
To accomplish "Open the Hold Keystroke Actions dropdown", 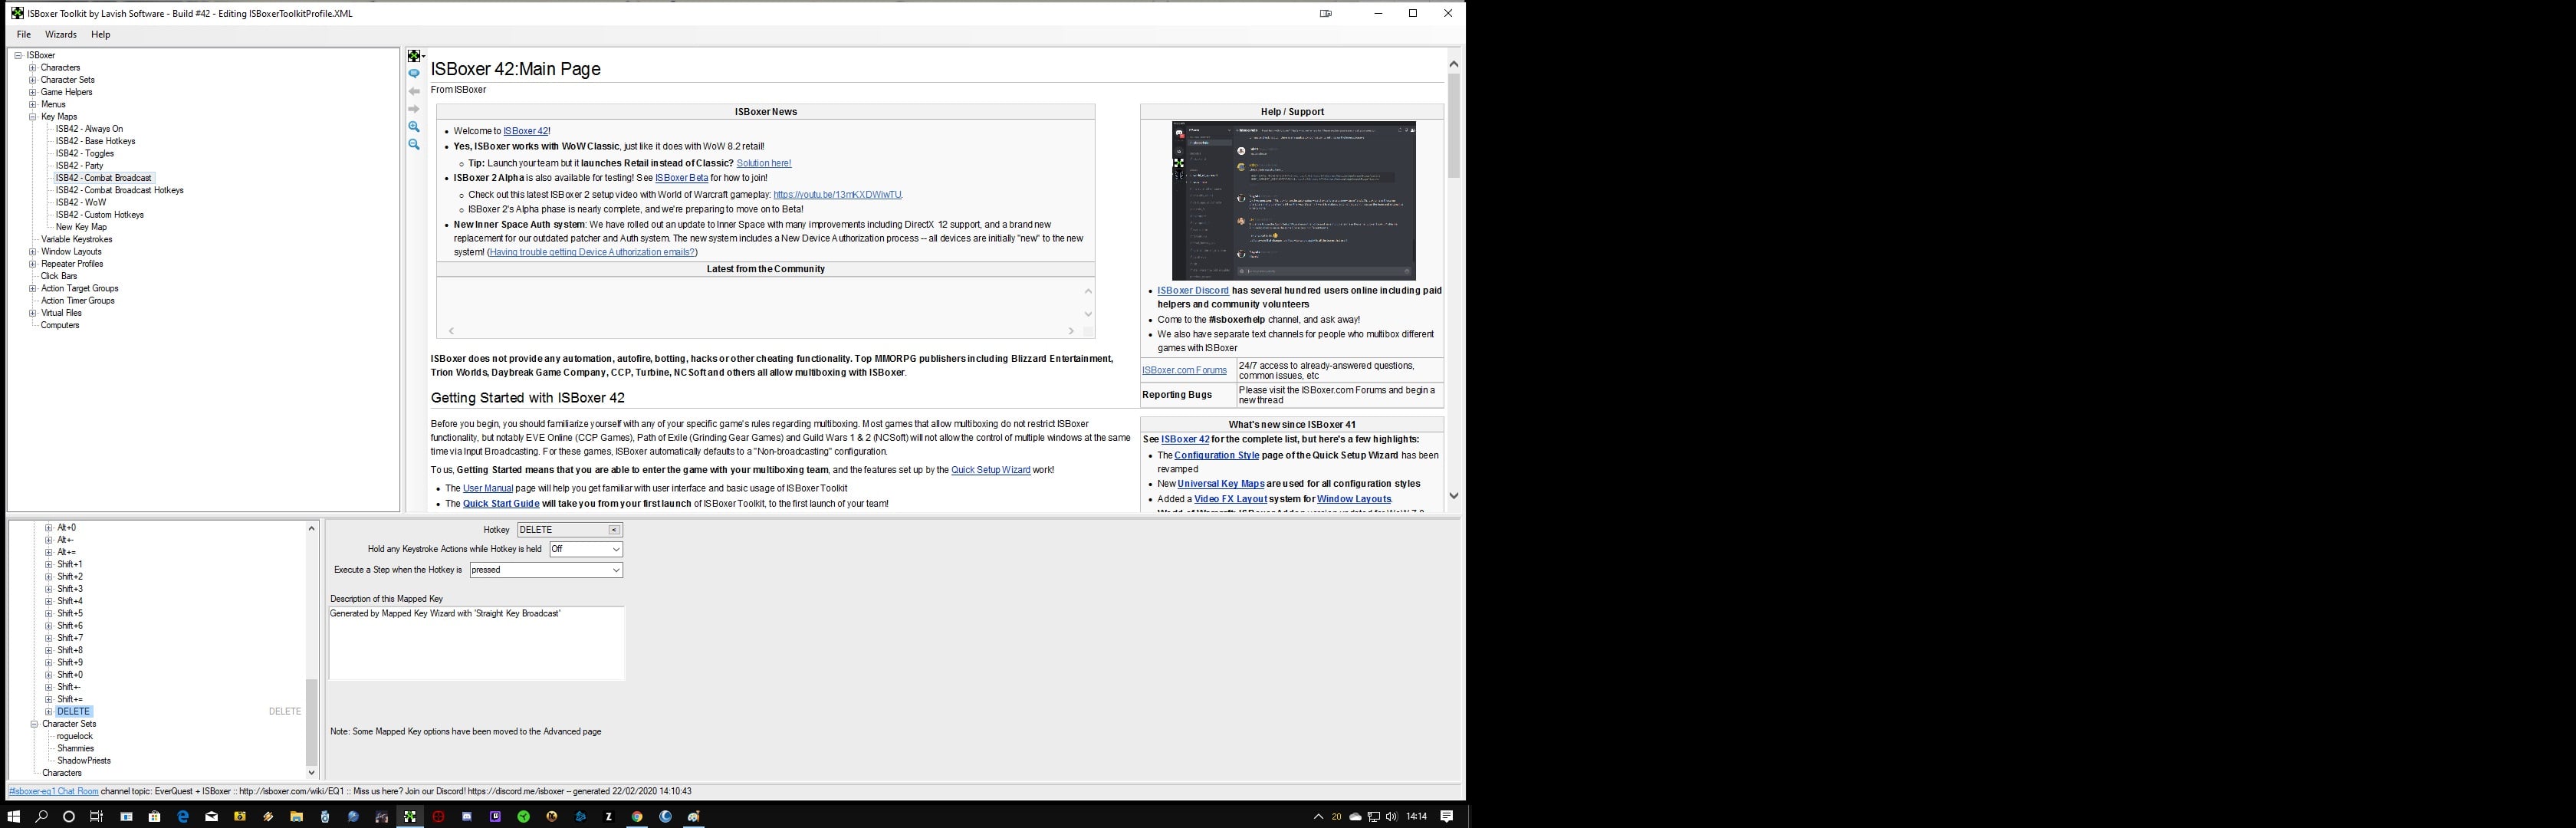I will coord(616,549).
